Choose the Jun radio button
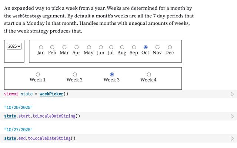Image resolution: width=237 pixels, height=148 pixels. click(x=100, y=47)
